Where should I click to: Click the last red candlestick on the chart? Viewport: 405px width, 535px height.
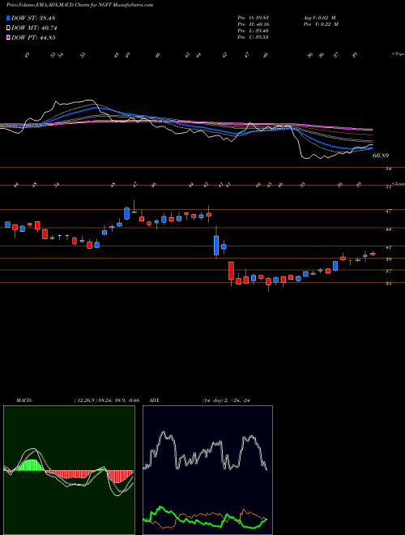[373, 254]
